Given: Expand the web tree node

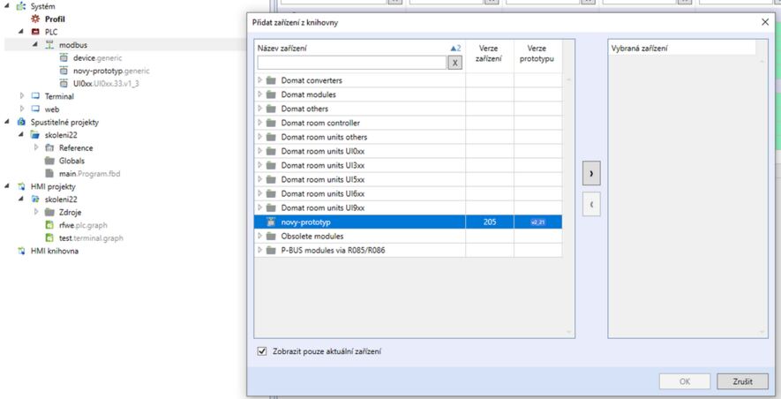Looking at the screenshot, I should tap(22, 109).
